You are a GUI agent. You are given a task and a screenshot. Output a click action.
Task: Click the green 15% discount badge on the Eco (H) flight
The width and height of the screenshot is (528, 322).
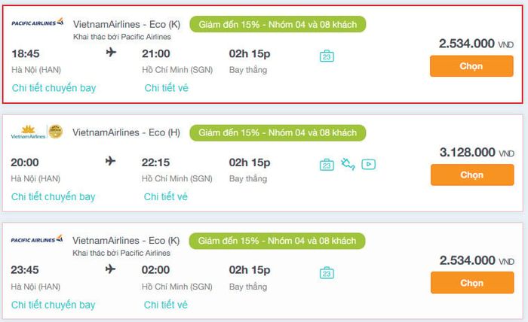click(278, 132)
